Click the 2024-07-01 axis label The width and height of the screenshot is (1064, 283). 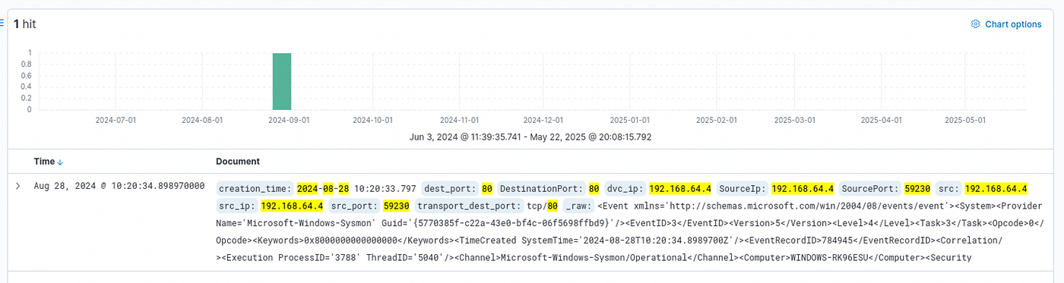[116, 120]
